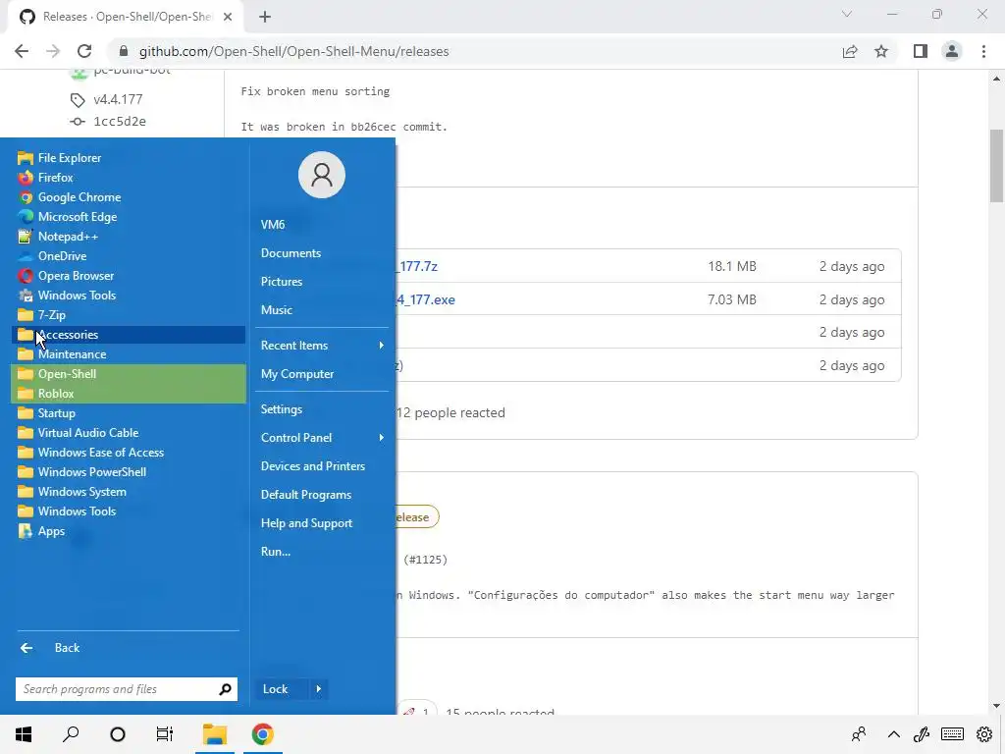Click the magnifier icon in start search box
This screenshot has height=754, width=1005.
[x=225, y=689]
